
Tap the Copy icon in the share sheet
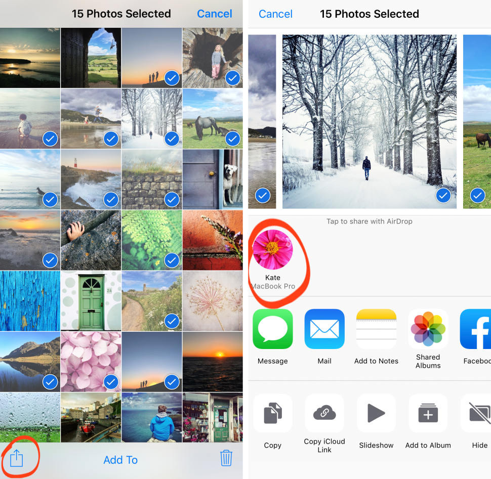point(272,413)
